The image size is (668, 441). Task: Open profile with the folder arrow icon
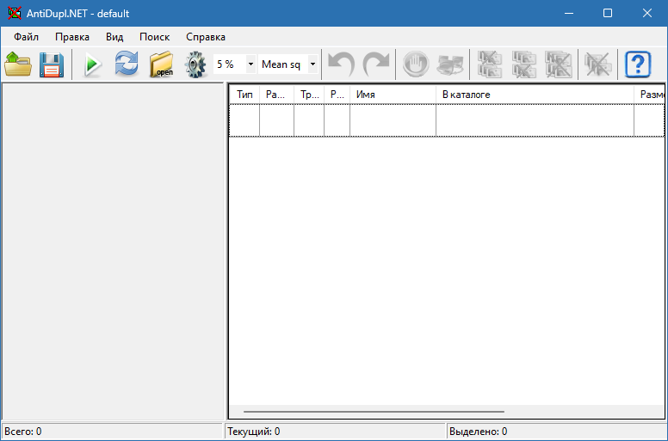[18, 64]
